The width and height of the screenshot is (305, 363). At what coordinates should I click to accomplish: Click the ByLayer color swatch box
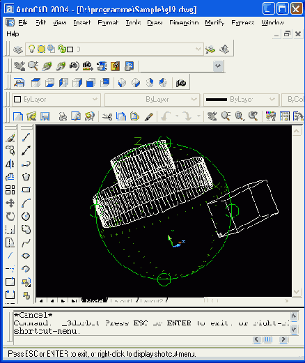tap(17, 100)
